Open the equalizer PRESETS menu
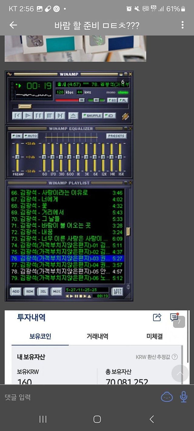This screenshot has height=431, width=194. (116, 136)
